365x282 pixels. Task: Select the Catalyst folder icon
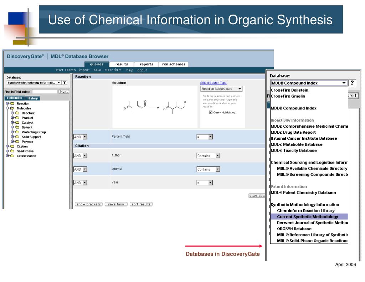pos(17,123)
